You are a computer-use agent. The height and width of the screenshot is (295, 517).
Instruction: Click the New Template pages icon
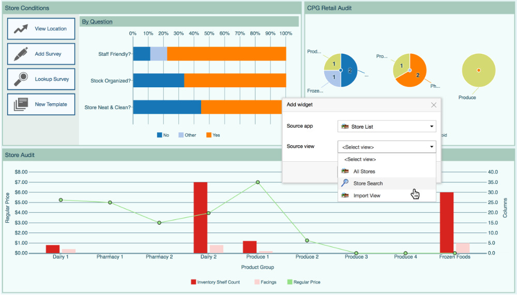pos(21,104)
